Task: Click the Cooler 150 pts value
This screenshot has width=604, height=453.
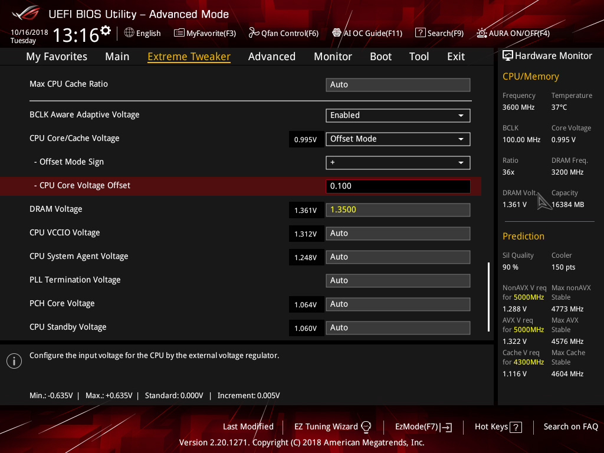Action: (x=563, y=267)
